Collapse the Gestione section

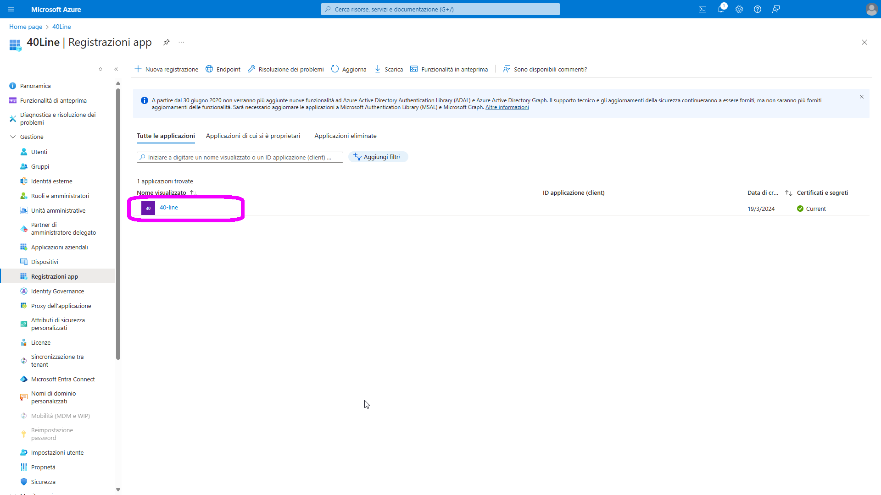pos(13,137)
